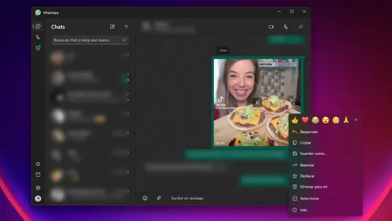Choose Info. in context menu
Image resolution: width=392 pixels, height=221 pixels.
326,210
